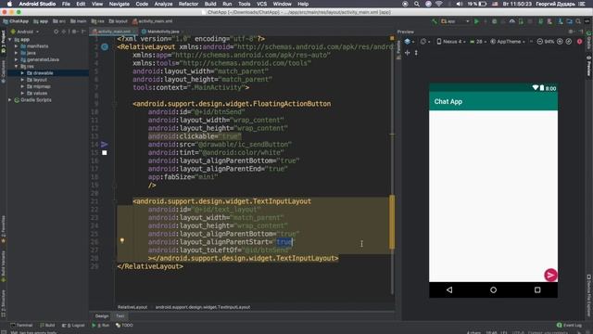
Task: Open the AppTheme dropdown
Action: coord(508,42)
